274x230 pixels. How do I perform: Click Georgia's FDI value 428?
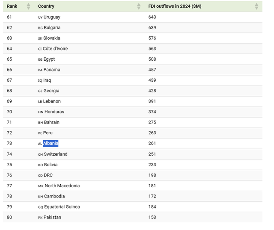click(152, 91)
